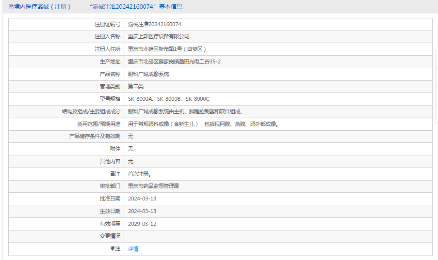Select the product name 眼科广域成像系统
The image size is (438, 260).
148,74
